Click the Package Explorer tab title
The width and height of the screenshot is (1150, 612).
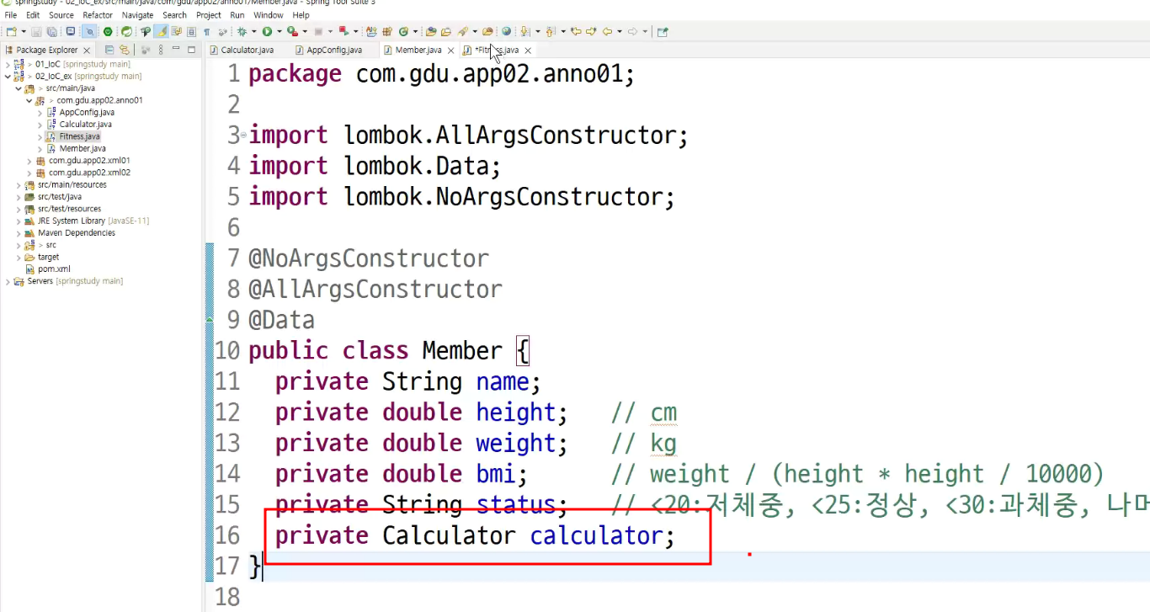pos(47,51)
